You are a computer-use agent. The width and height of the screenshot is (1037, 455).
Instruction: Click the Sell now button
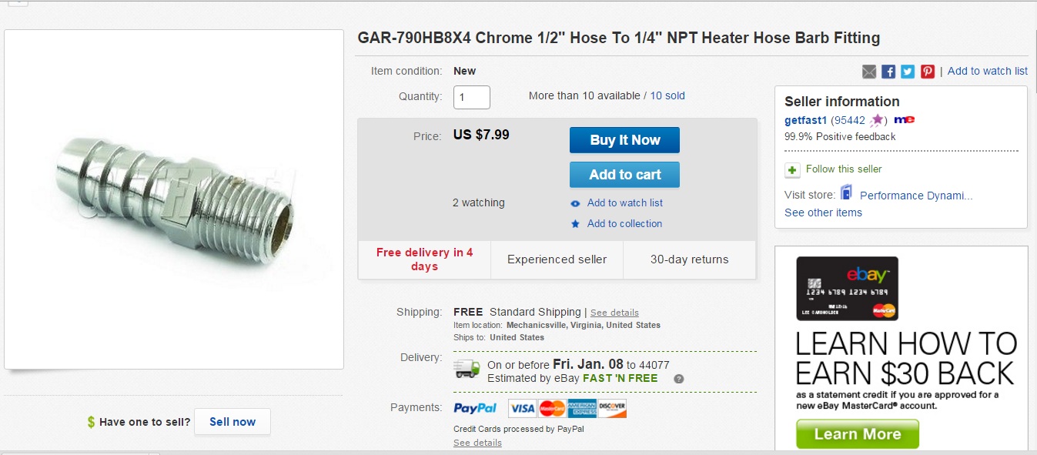pyautogui.click(x=232, y=422)
